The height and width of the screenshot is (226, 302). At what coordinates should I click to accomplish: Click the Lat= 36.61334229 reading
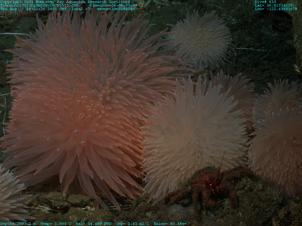[274, 5]
